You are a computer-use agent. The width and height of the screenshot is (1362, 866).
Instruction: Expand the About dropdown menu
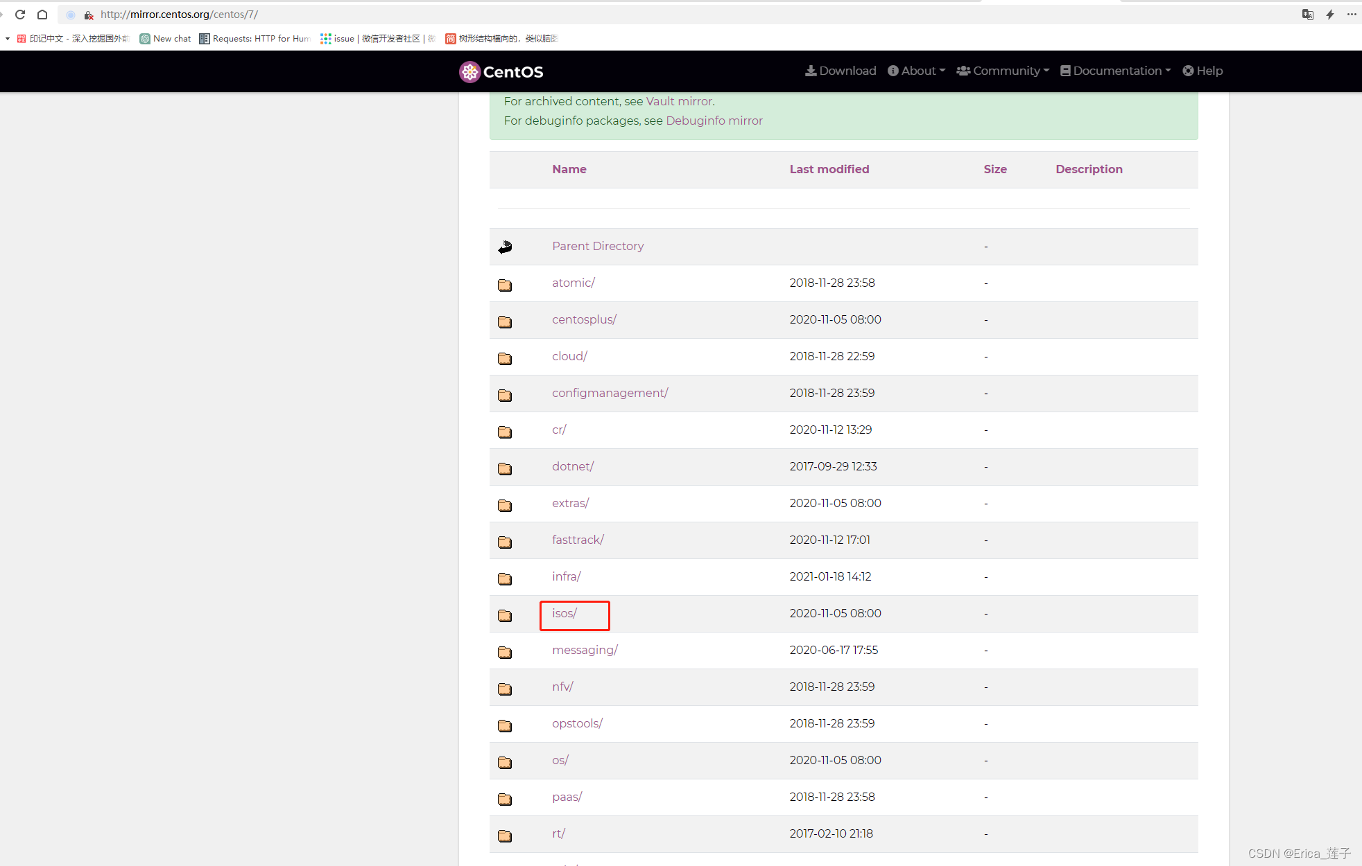pyautogui.click(x=916, y=71)
